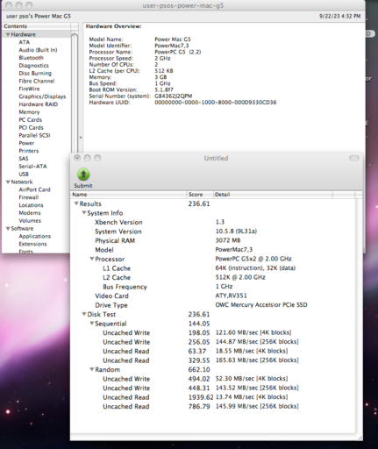This screenshot has width=378, height=449.
Task: Collapse the Results disclosure triangle
Action: 76,203
